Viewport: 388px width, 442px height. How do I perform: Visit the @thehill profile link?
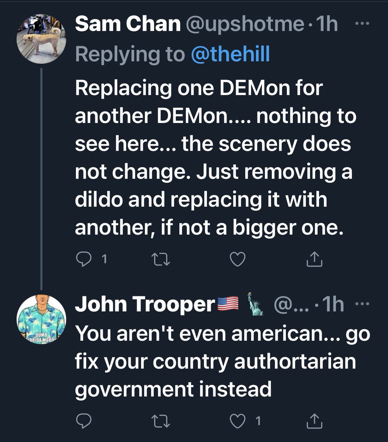point(231,55)
